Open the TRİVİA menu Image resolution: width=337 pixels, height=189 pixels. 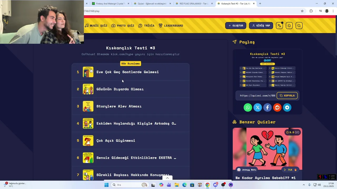(146, 25)
